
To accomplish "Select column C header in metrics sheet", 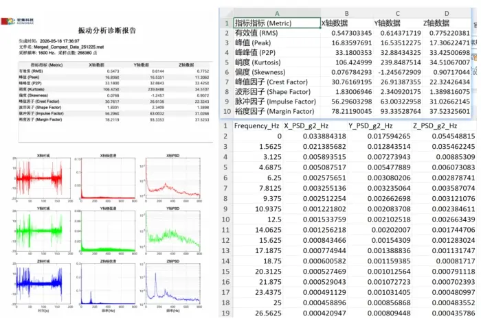I will pyautogui.click(x=397, y=13).
